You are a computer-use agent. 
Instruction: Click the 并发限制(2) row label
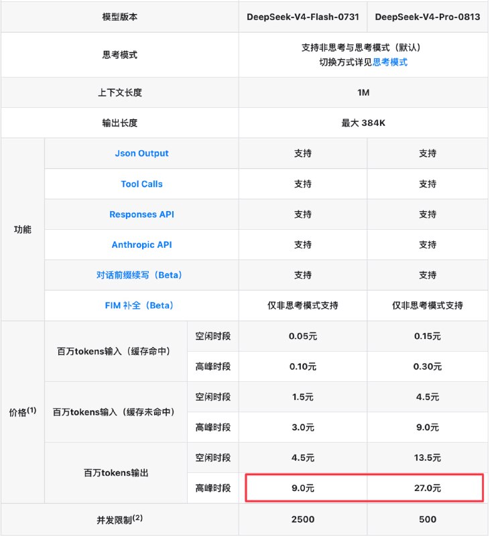[120, 520]
